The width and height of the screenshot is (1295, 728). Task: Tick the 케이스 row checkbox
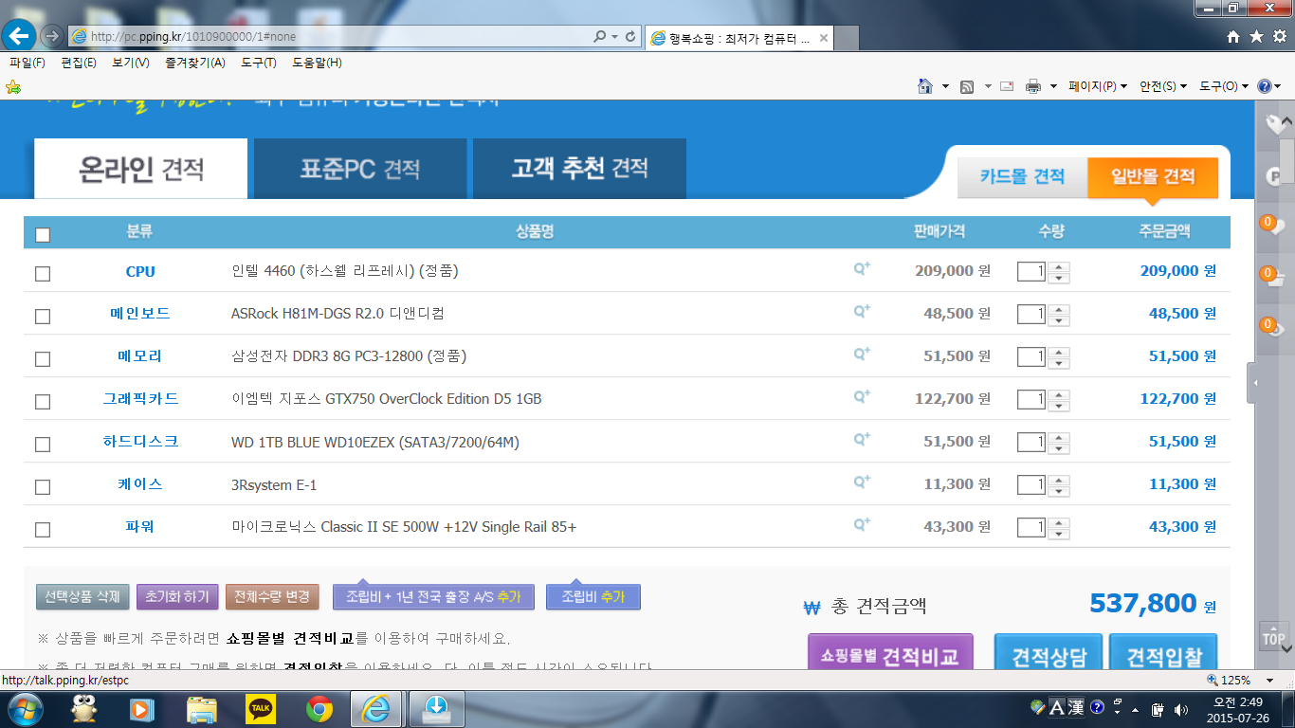coord(43,486)
